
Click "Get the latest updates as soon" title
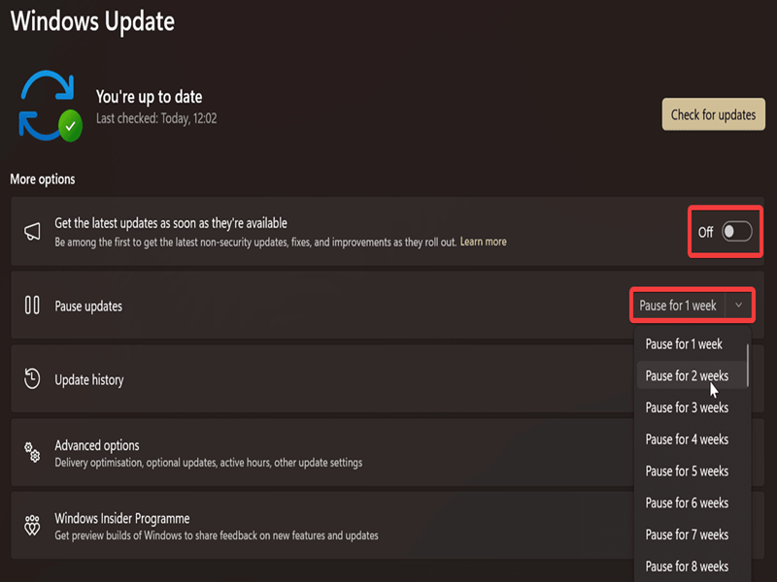coord(171,223)
